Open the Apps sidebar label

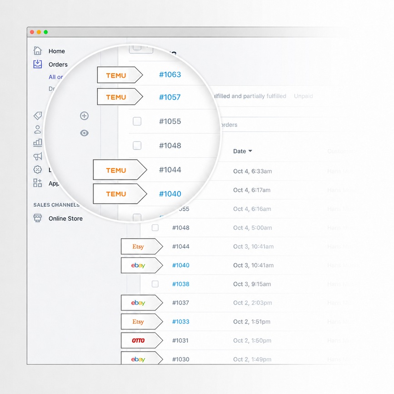[x=54, y=184]
